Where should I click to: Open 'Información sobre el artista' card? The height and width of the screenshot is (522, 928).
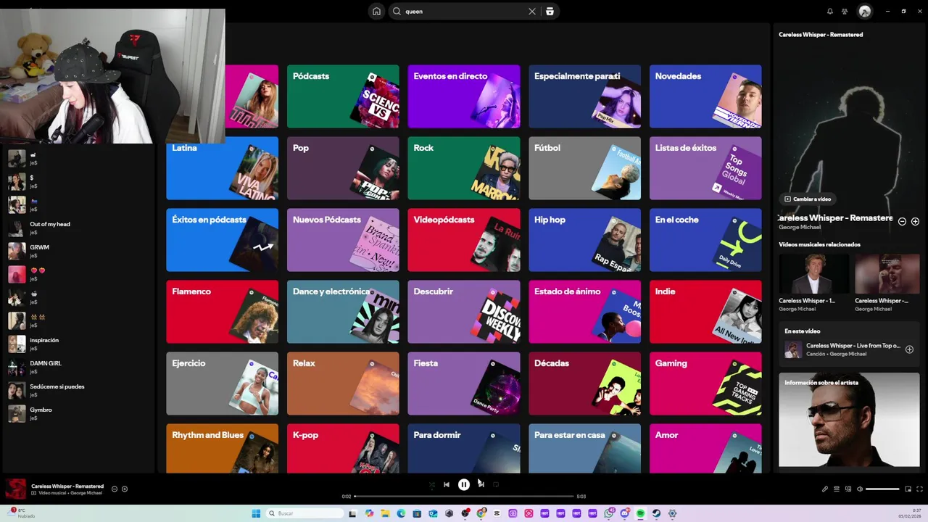click(849, 420)
